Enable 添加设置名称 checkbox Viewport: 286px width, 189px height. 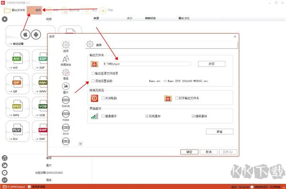click(93, 81)
